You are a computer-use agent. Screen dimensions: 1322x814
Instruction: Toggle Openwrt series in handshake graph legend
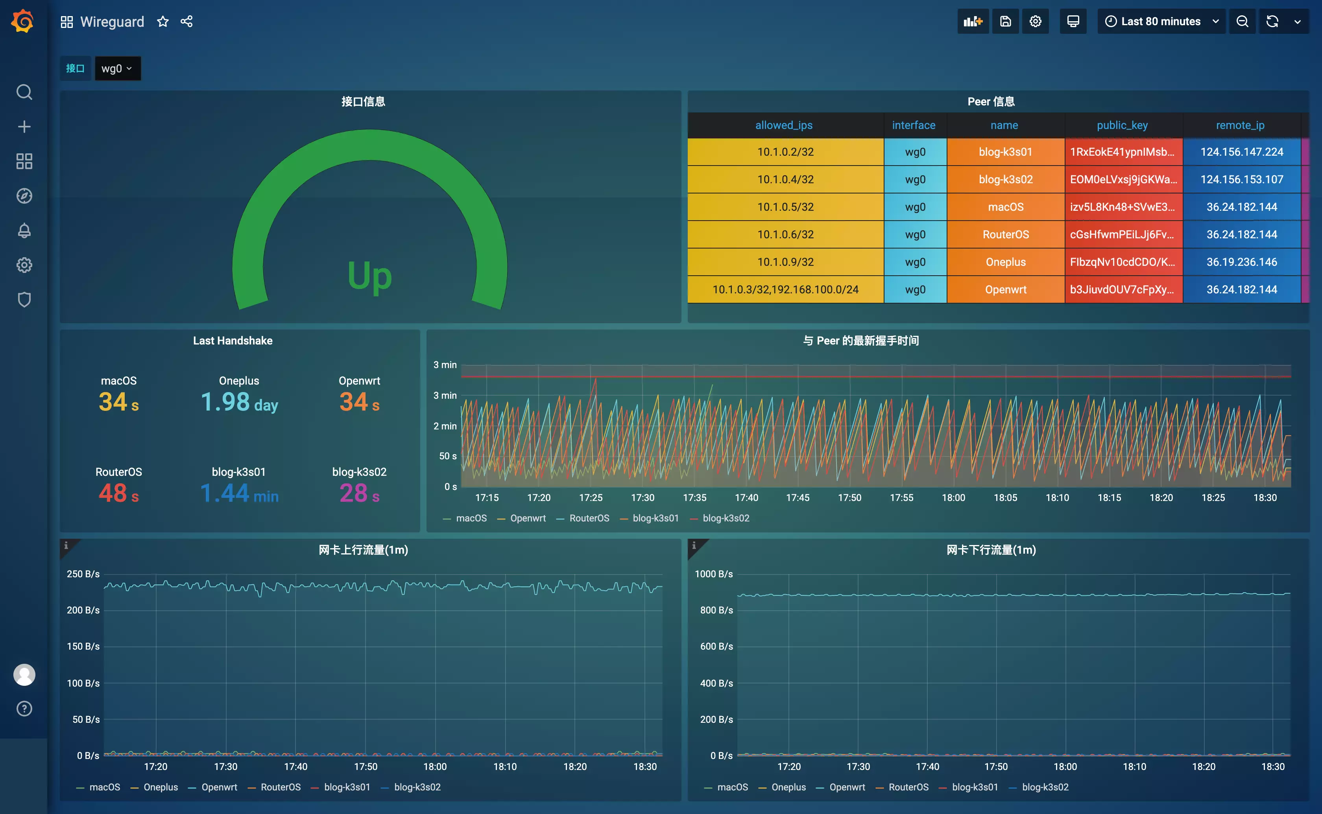528,518
